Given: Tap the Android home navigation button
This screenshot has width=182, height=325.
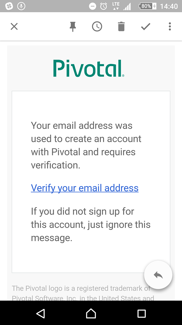Looking at the screenshot, I should [x=91, y=314].
